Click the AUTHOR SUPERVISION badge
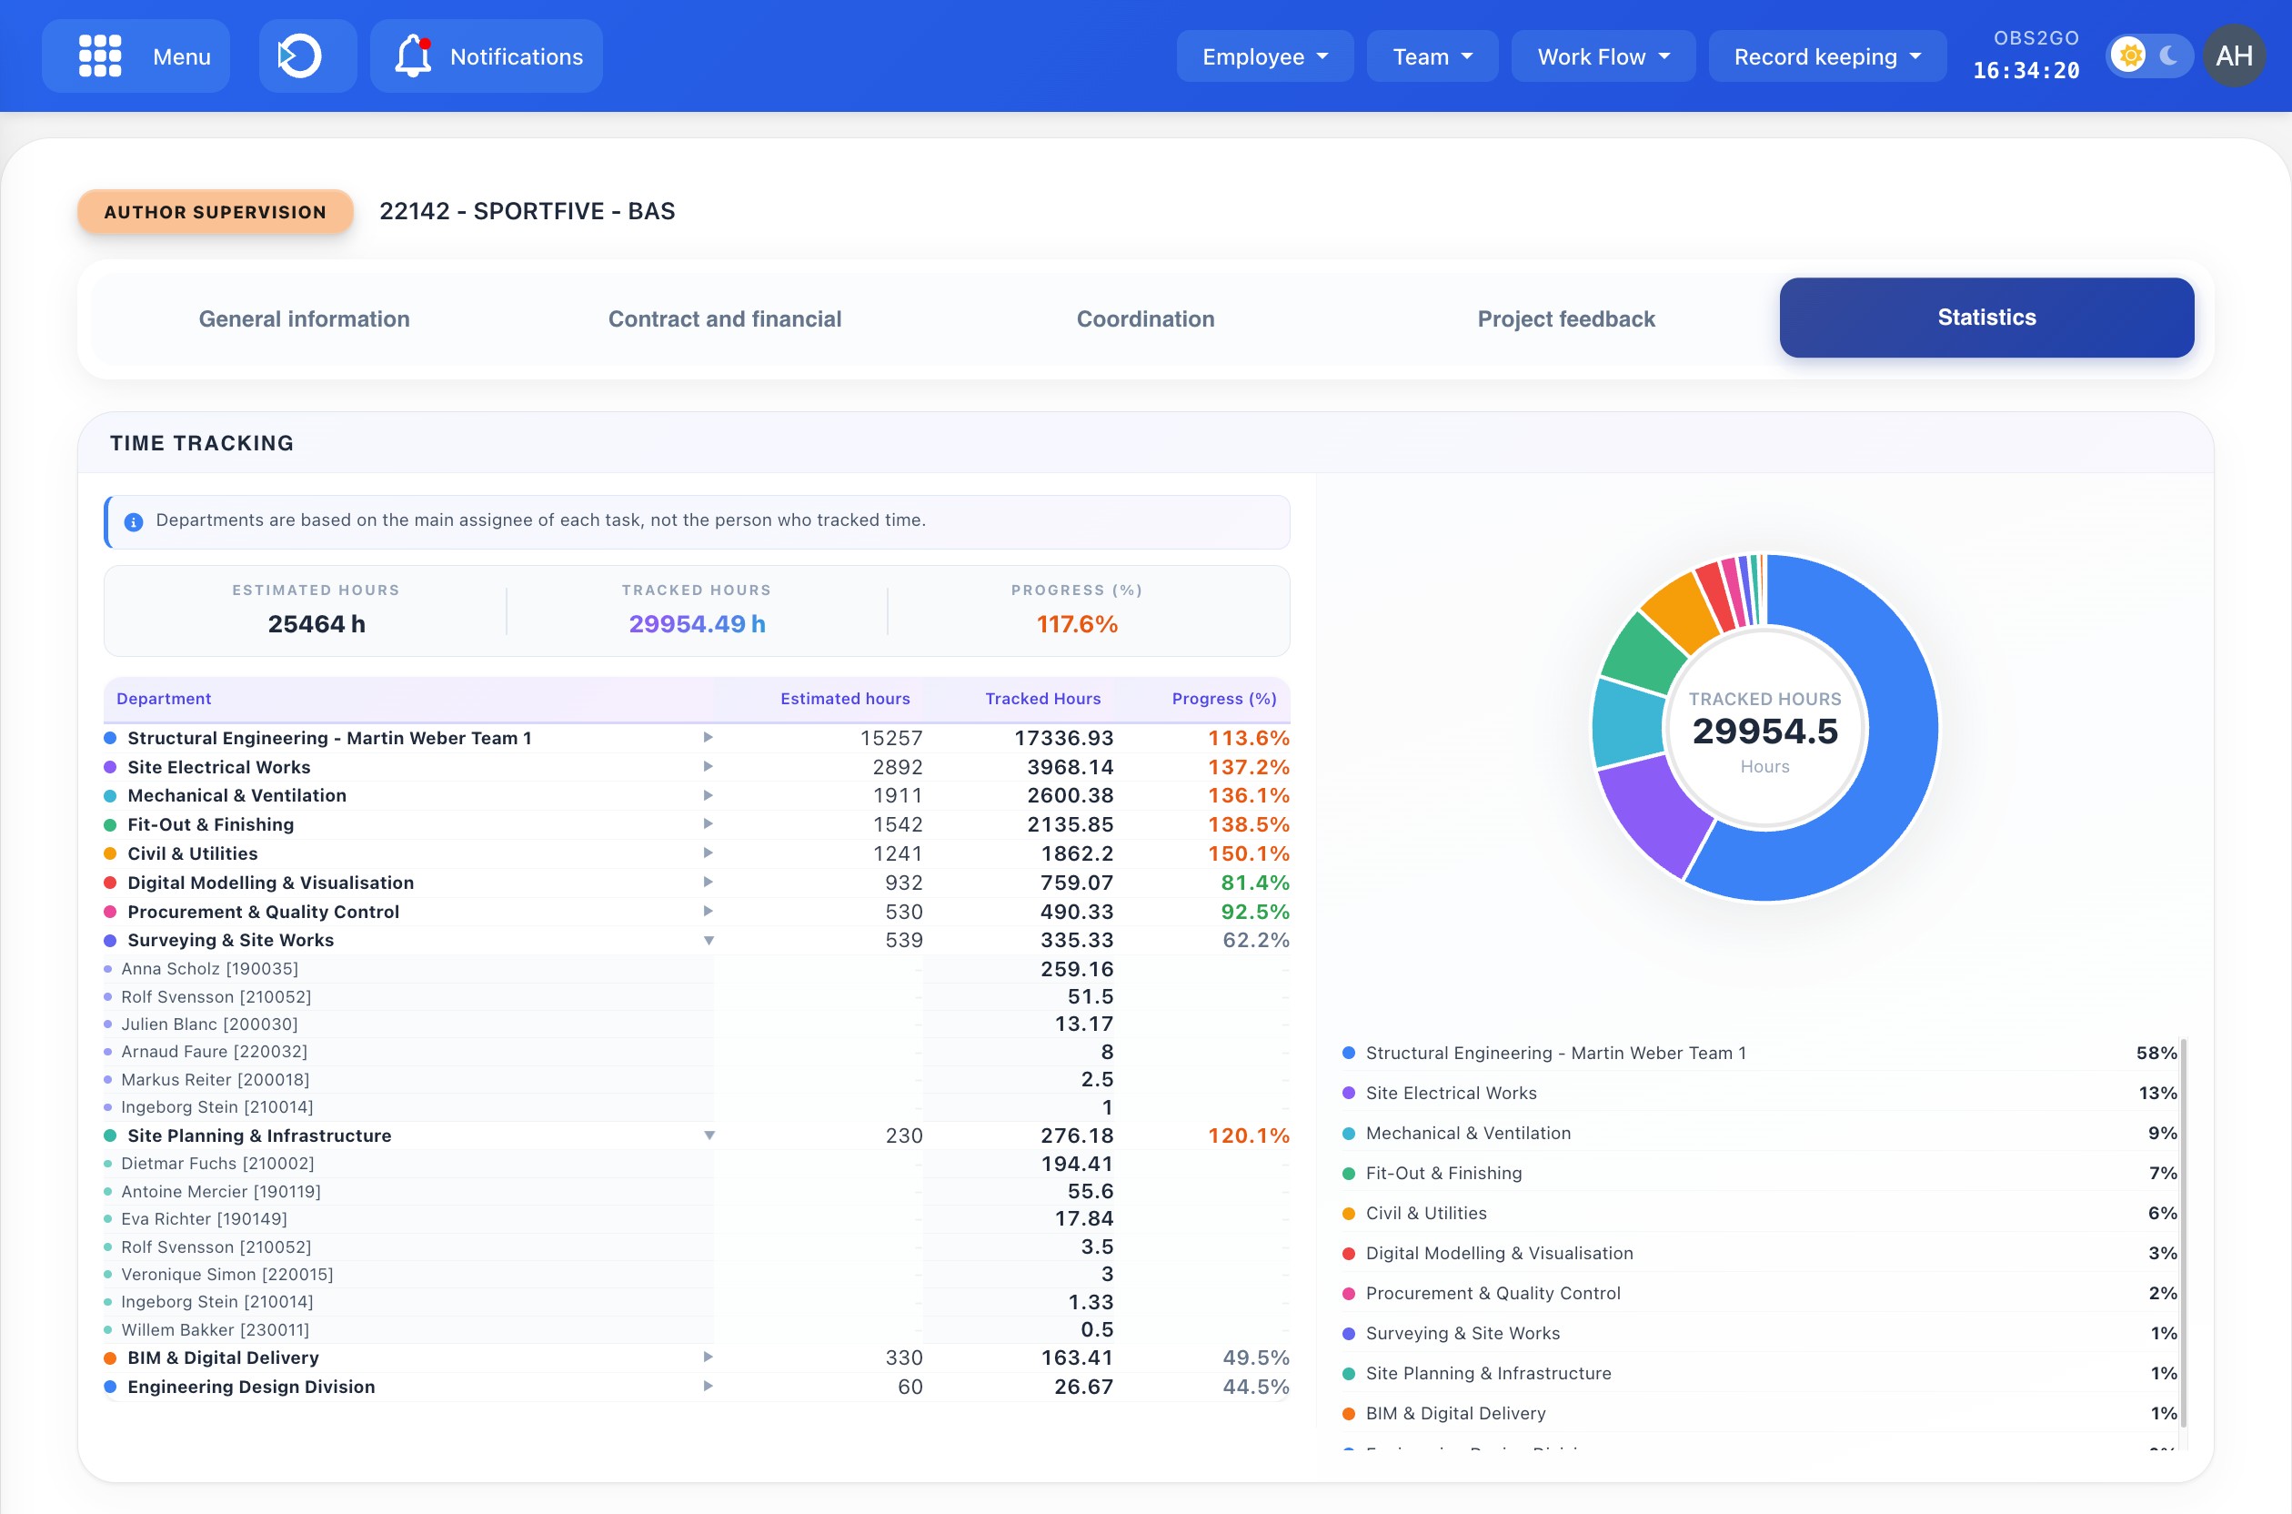 215,211
